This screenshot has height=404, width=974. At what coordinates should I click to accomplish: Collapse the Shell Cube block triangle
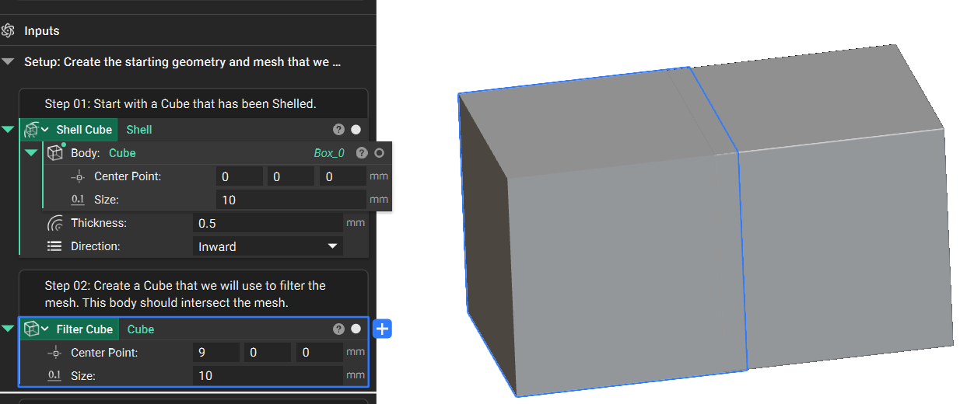[8, 130]
